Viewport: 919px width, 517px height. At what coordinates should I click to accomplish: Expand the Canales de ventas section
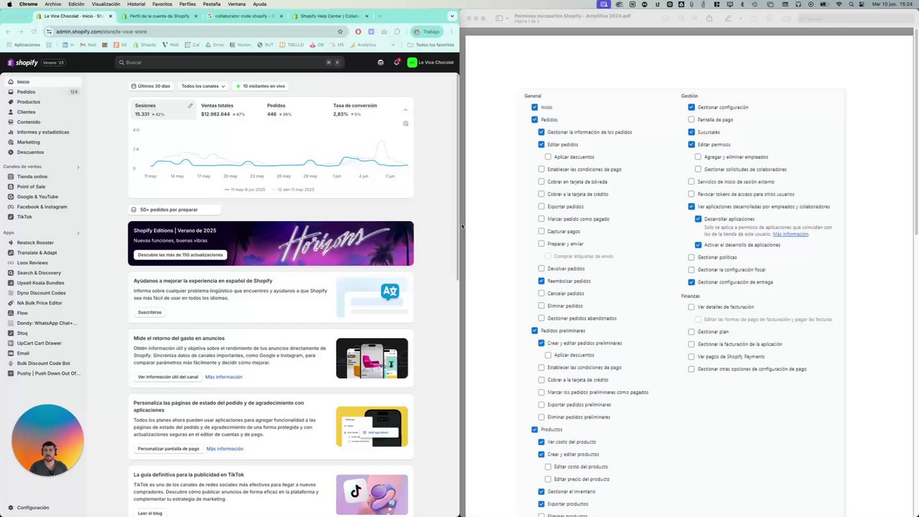point(78,167)
